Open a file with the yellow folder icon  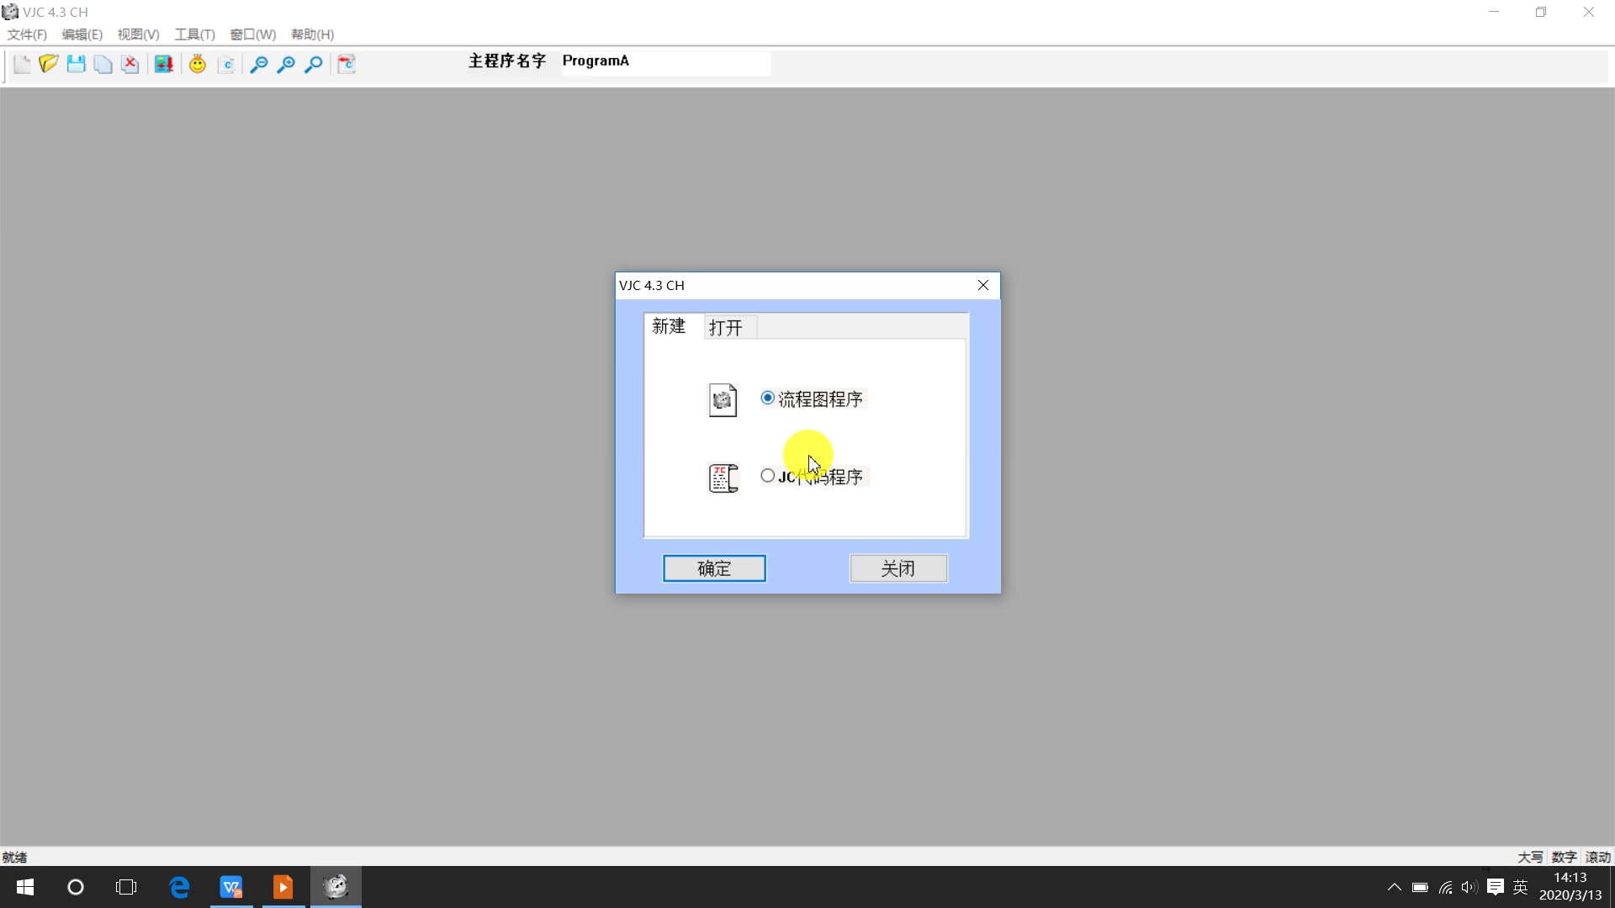coord(49,64)
